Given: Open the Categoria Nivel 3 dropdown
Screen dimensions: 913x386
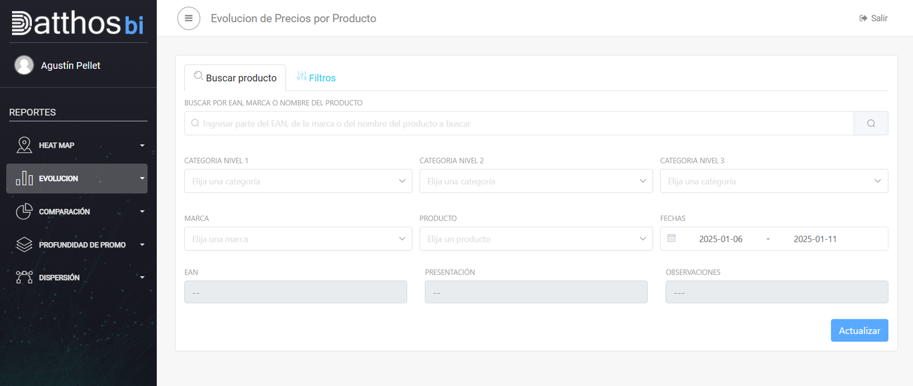Looking at the screenshot, I should coord(774,181).
